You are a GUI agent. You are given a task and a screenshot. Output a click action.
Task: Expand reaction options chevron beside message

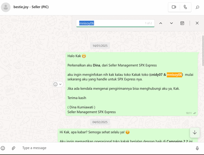click(60, 84)
